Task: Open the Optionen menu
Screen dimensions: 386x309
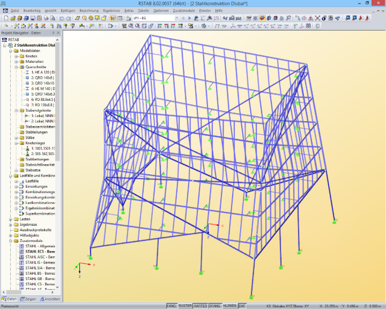Action: click(x=161, y=11)
